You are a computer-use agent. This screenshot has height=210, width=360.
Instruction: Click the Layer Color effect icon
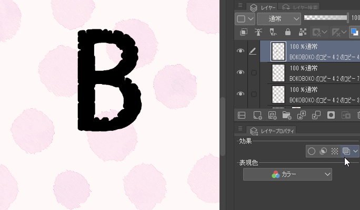coord(346,151)
